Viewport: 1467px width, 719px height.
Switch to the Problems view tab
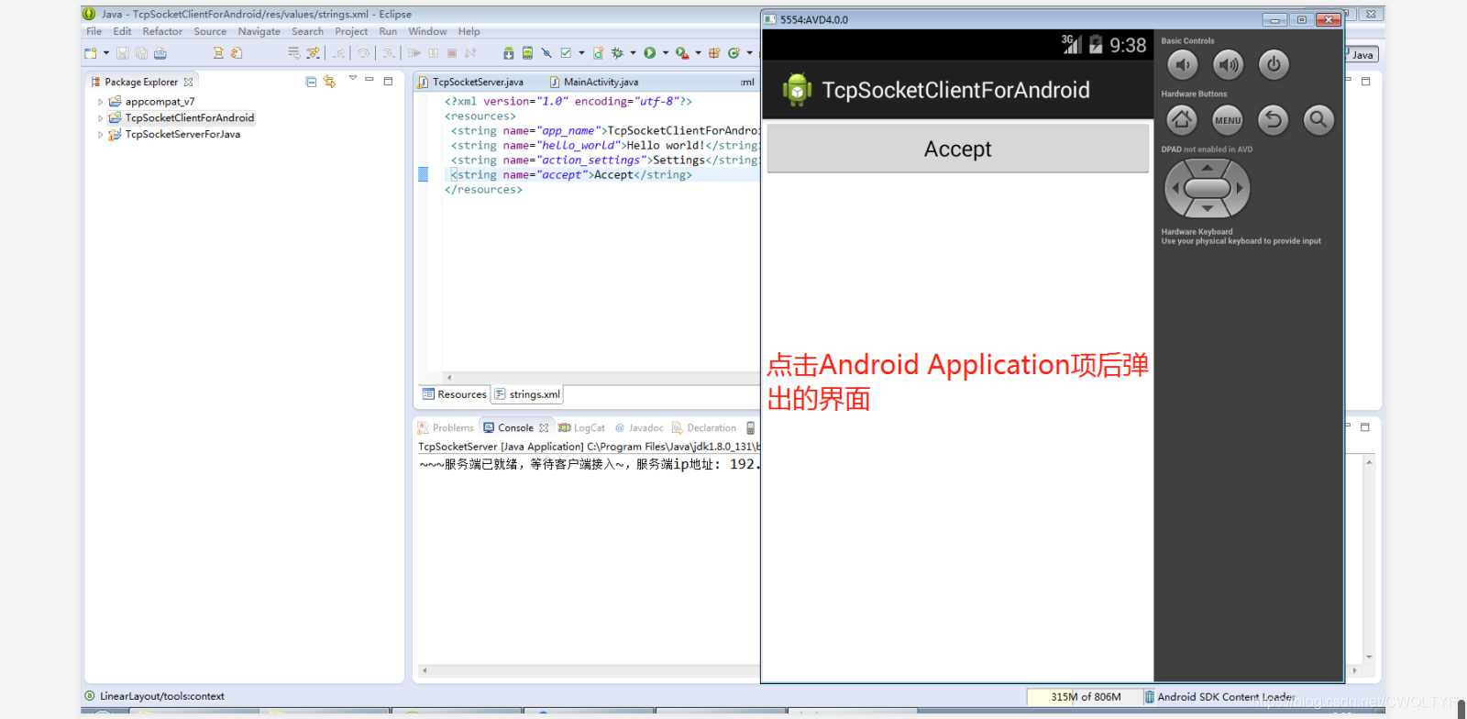446,428
